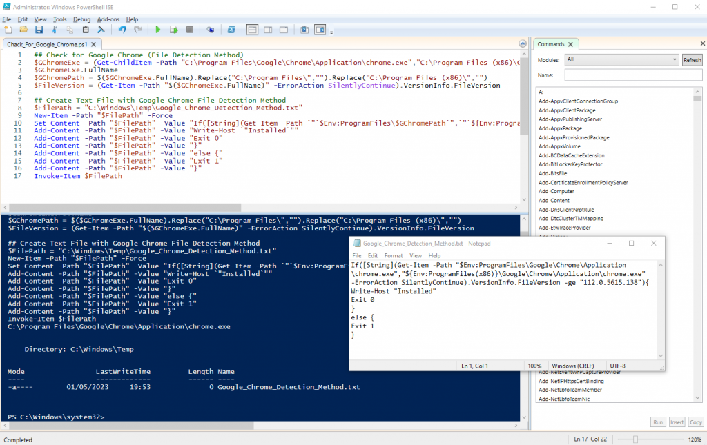
Task: Save the script using the Save icon
Action: coord(39,30)
